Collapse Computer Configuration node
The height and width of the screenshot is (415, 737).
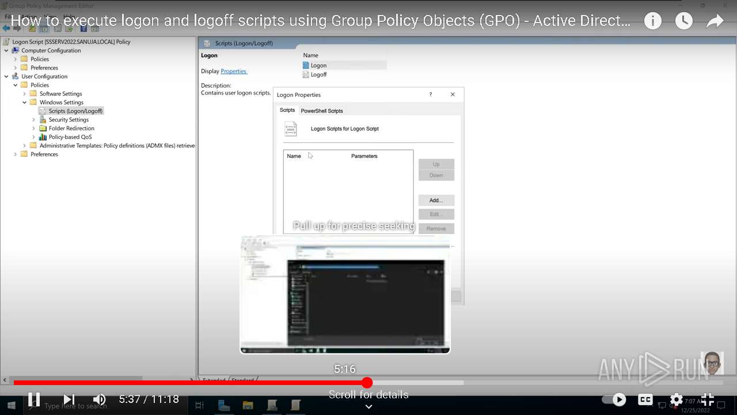coord(6,50)
